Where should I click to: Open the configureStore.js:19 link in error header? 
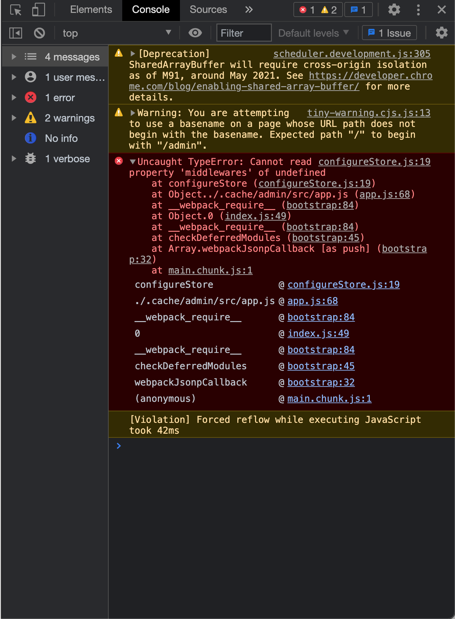point(374,162)
